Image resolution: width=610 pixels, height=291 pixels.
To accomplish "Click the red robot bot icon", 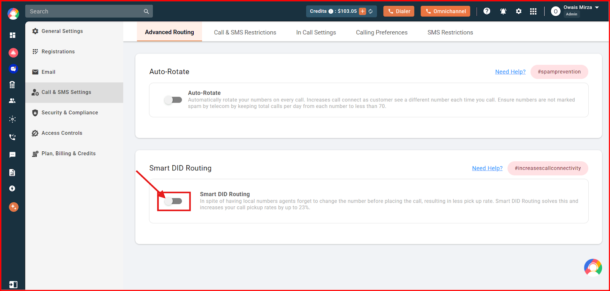I will point(13,53).
